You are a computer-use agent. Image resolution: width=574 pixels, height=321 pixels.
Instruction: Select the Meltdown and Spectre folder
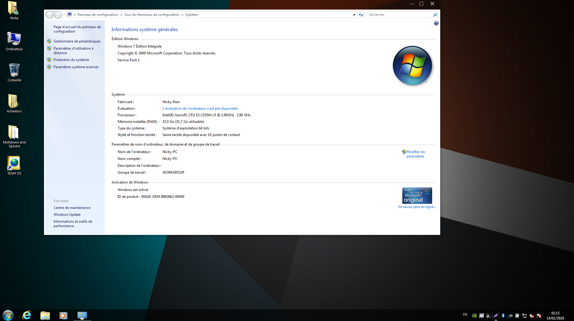click(x=14, y=136)
